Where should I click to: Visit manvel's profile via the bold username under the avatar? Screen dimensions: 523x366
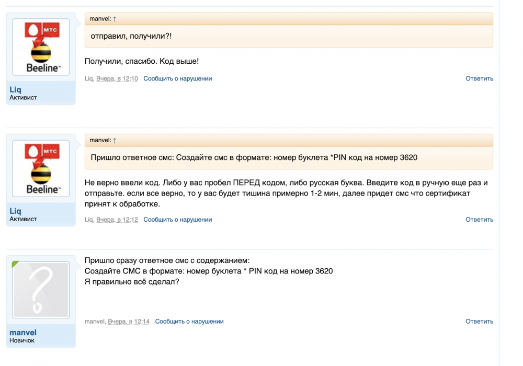(x=23, y=333)
